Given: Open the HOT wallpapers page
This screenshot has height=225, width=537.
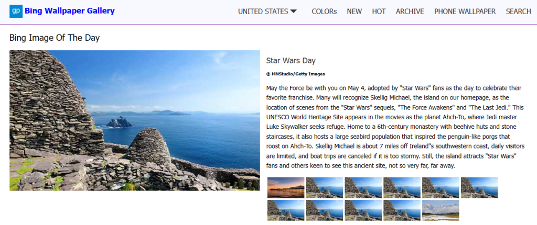Looking at the screenshot, I should coord(379,12).
